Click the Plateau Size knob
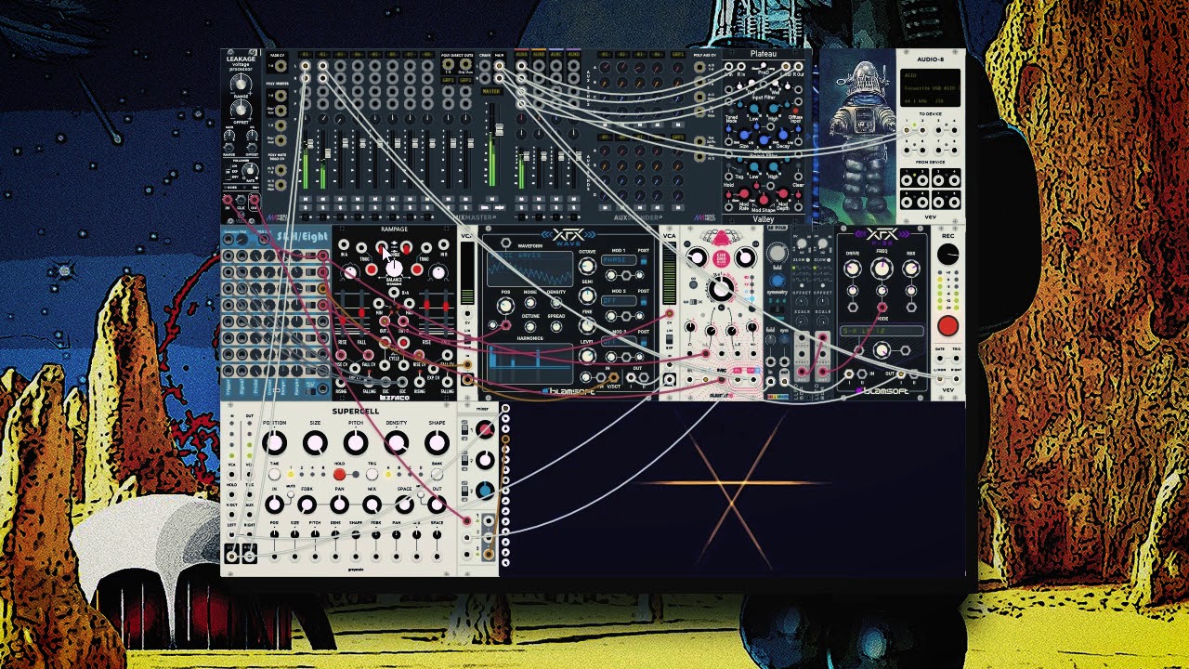The width and height of the screenshot is (1189, 669). click(x=744, y=133)
